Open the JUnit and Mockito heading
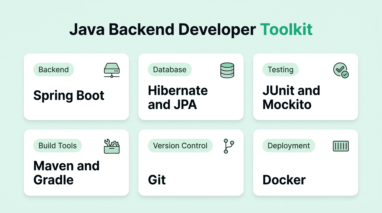The height and width of the screenshot is (213, 382). tap(291, 98)
